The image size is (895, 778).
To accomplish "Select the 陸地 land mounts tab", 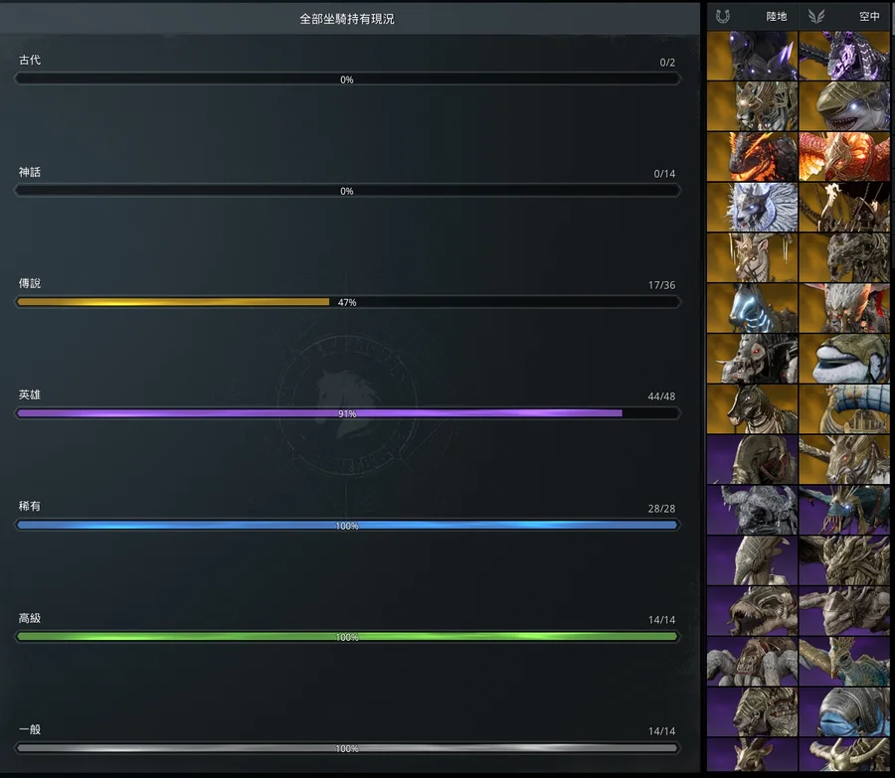I will click(777, 16).
